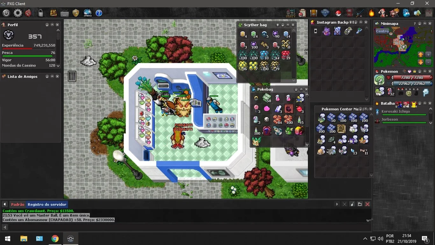The image size is (435, 245).
Task: Click the Centro label on the minimap
Action: tap(382, 31)
